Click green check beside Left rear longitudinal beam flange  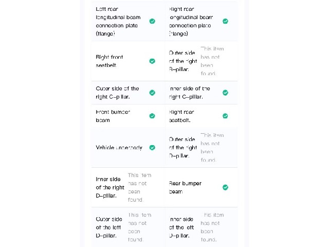point(152,21)
